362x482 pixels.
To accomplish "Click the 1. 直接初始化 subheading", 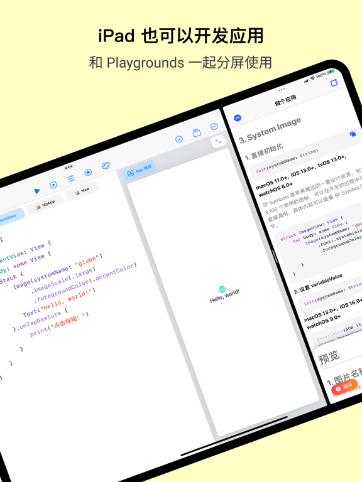I will coord(264,151).
